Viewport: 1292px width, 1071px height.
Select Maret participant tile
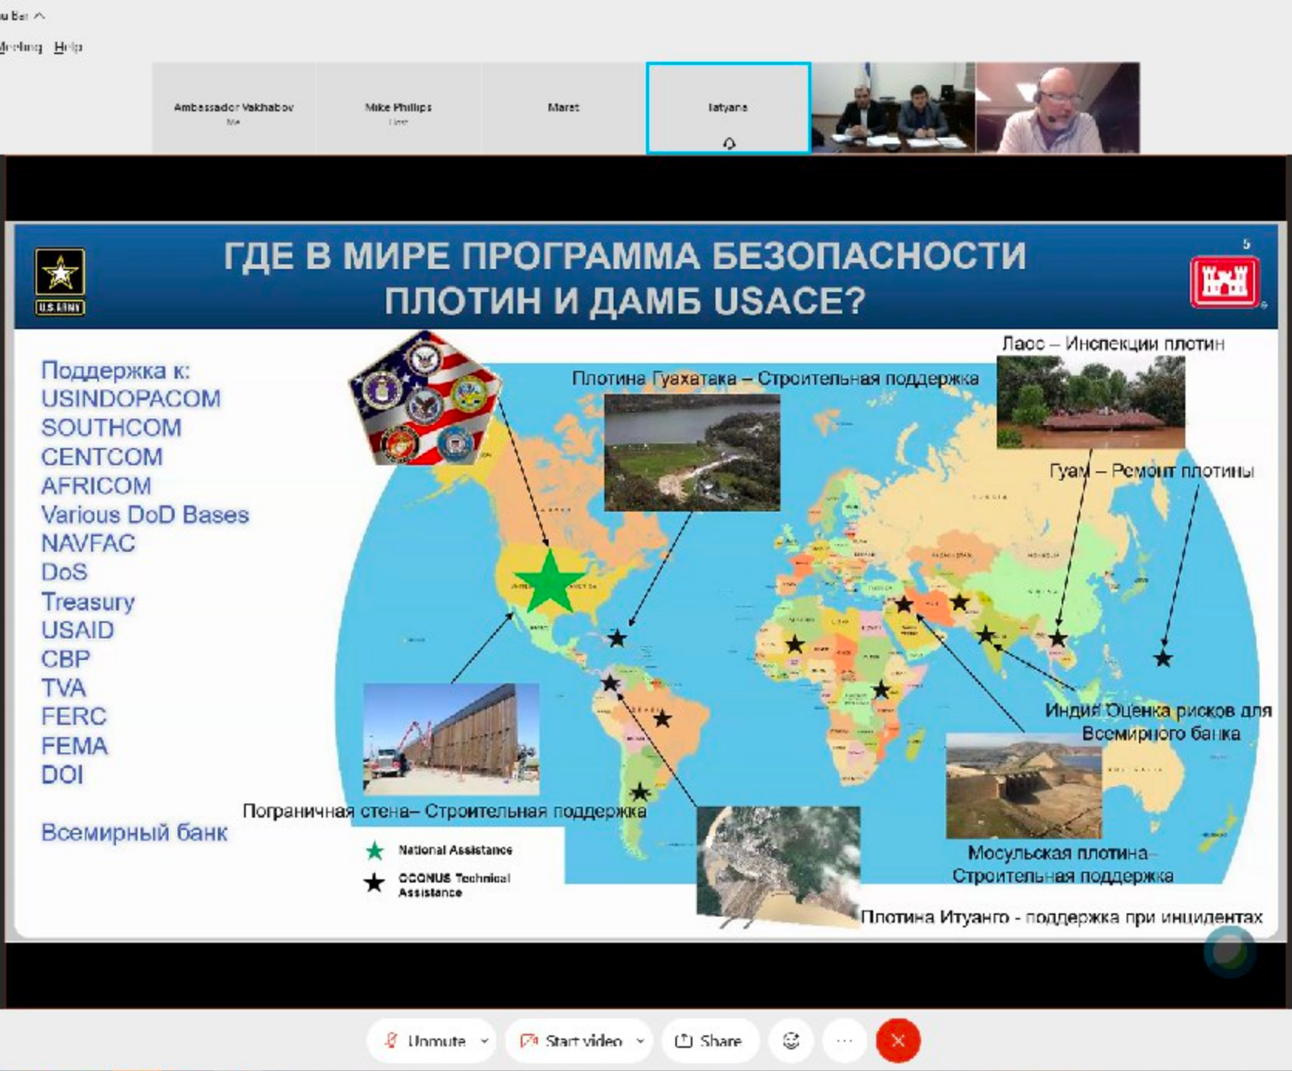tap(563, 107)
